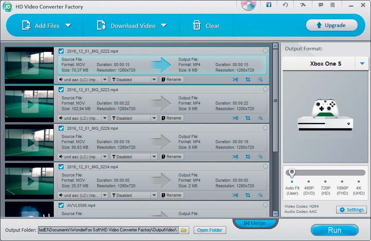This screenshot has height=241, width=371.
Task: Open the Download Video dropdown arrow
Action: [x=164, y=25]
